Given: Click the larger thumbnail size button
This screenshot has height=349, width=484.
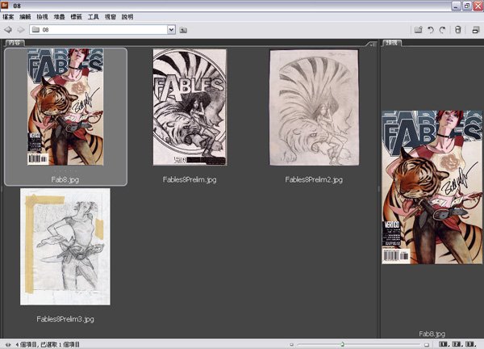Looking at the screenshot, I should (425, 343).
